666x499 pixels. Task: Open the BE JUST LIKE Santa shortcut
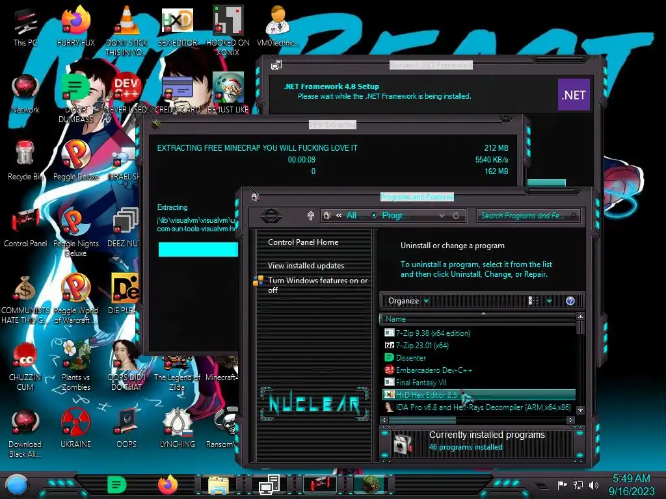(x=228, y=94)
